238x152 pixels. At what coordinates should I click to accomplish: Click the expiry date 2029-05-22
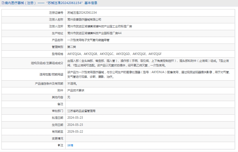pyautogui.click(x=75, y=132)
